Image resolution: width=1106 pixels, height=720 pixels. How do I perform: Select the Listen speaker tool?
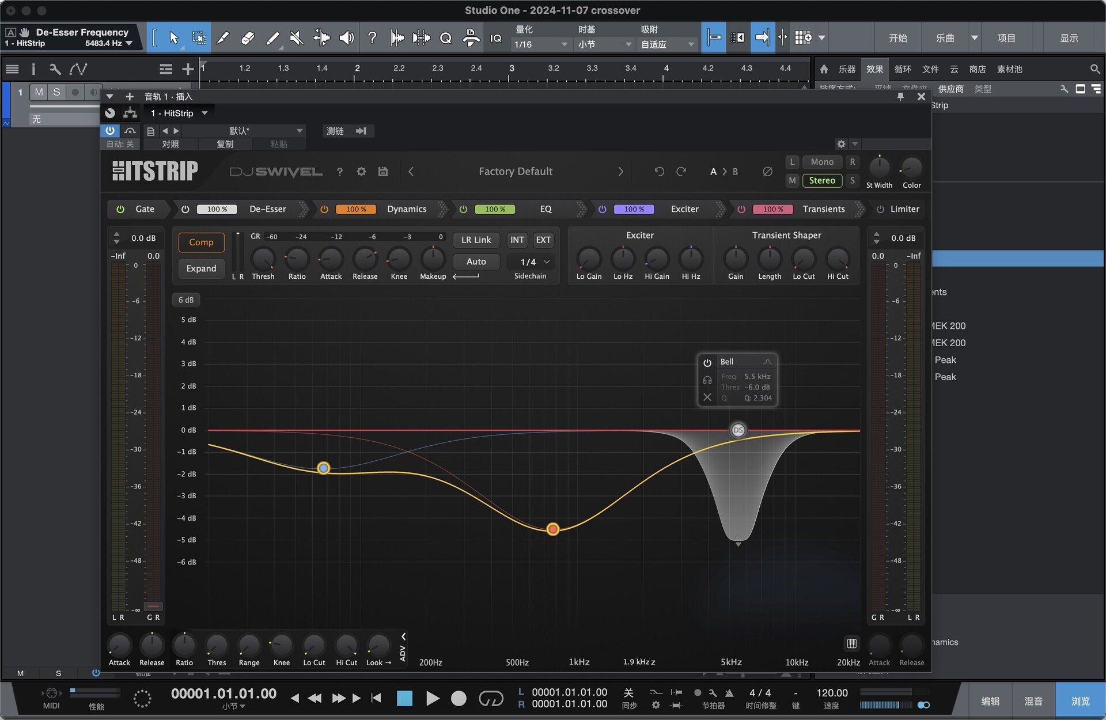point(346,38)
